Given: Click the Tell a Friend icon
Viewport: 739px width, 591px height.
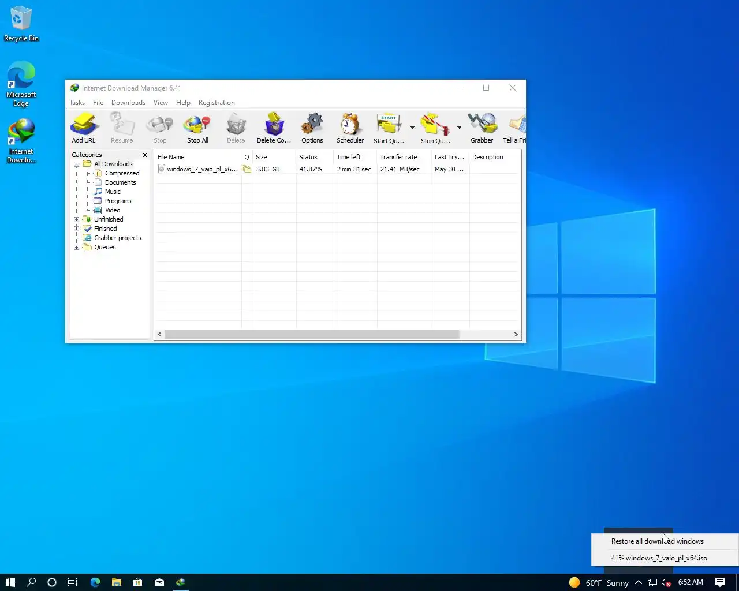Looking at the screenshot, I should 515,128.
